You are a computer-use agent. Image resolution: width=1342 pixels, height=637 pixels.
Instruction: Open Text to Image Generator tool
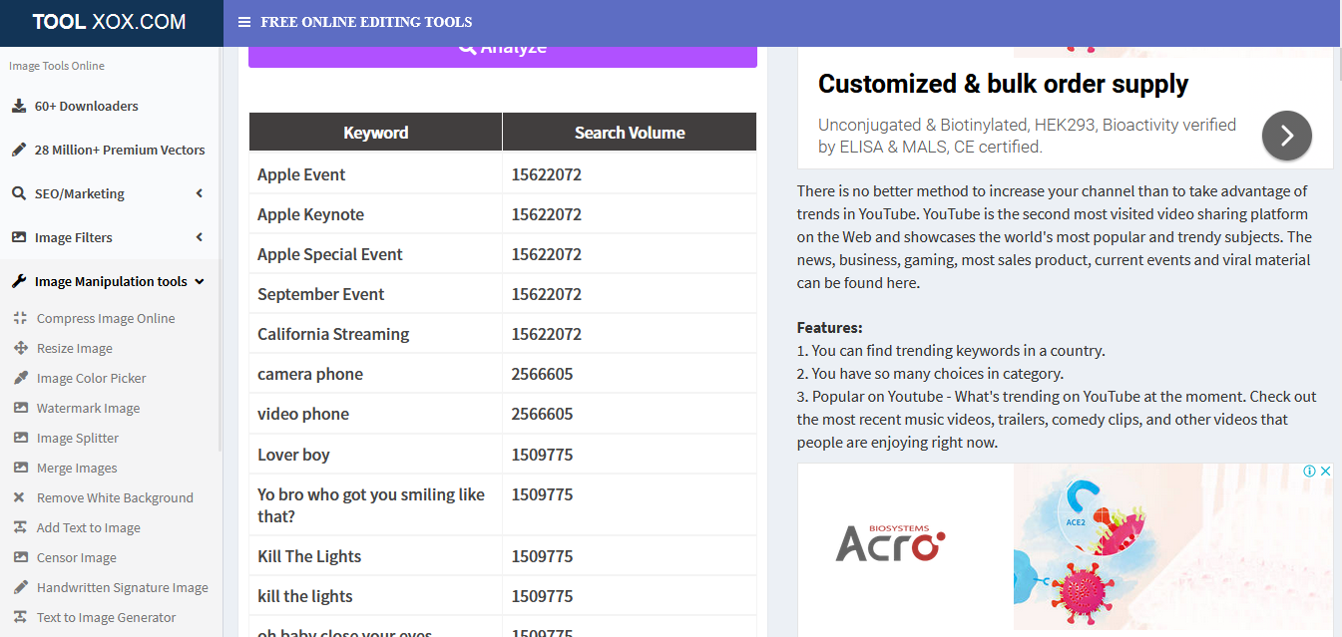[x=107, y=617]
